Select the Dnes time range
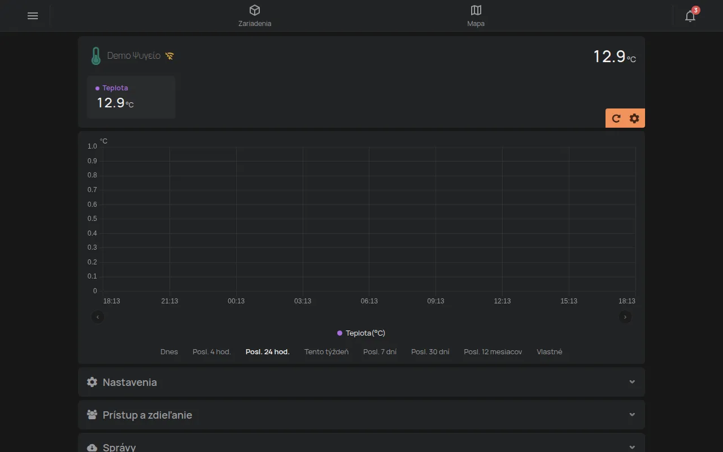The image size is (723, 452). coord(169,352)
